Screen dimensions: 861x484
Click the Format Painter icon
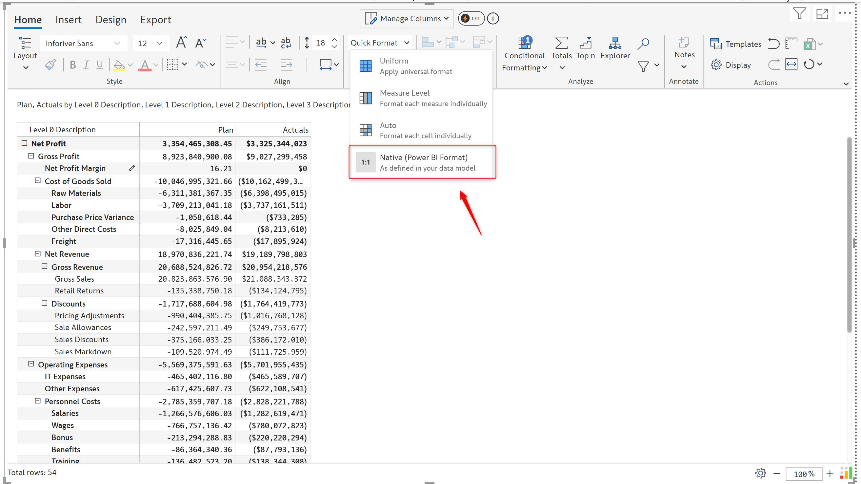tap(50, 65)
